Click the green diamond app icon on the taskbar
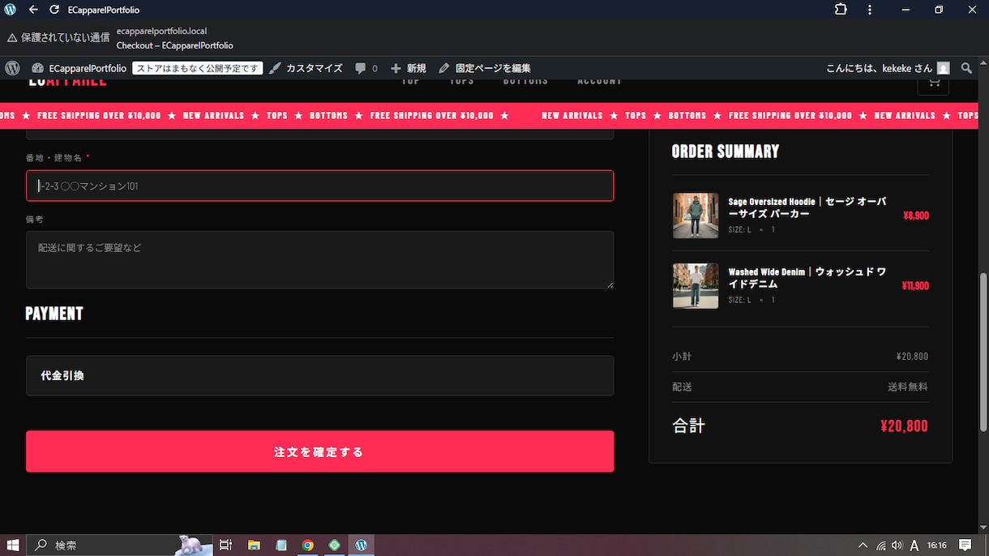This screenshot has height=556, width=989. [x=335, y=545]
